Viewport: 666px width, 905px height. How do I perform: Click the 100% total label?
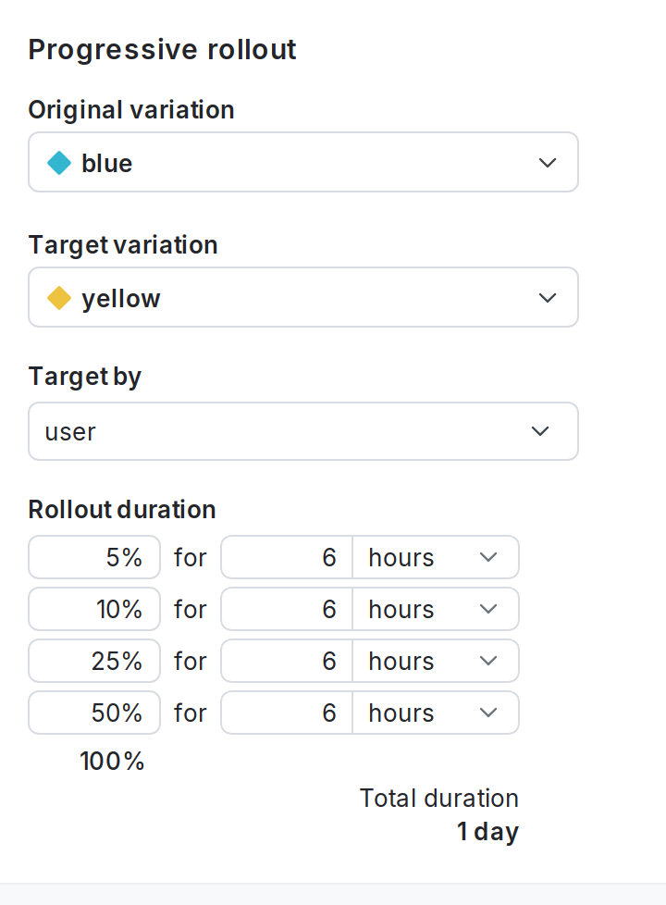111,761
